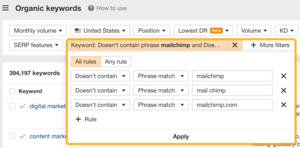This screenshot has width=300, height=148.
Task: Remove the keyword filter with X
Action: (x=235, y=45)
